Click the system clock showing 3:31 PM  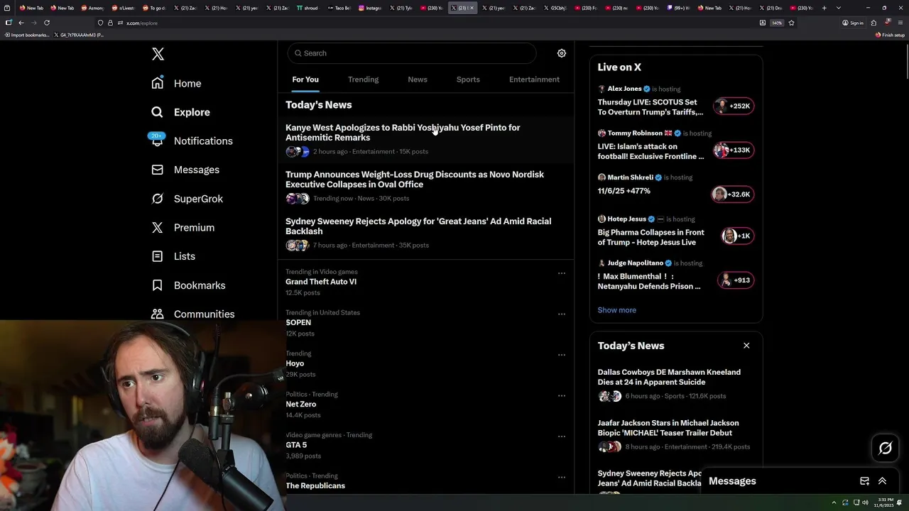point(883,502)
